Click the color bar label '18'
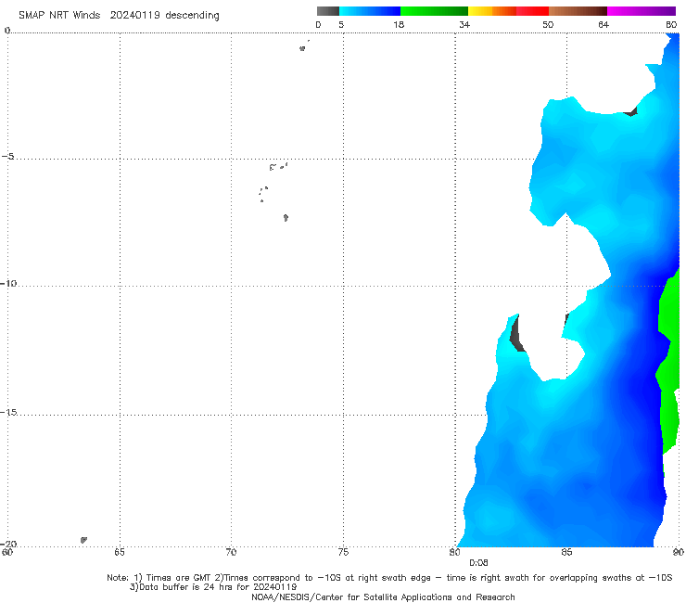 399,24
